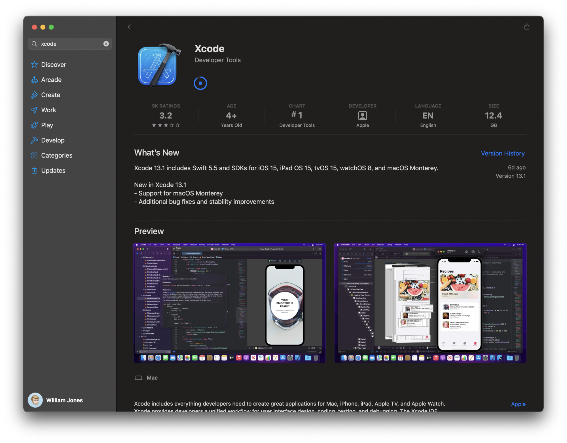Open Categories from the sidebar
567x443 pixels.
57,155
